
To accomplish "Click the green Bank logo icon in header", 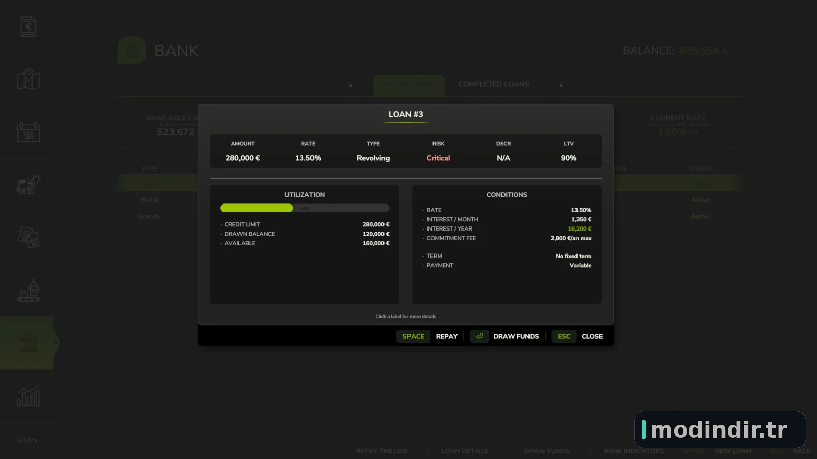I will click(132, 50).
